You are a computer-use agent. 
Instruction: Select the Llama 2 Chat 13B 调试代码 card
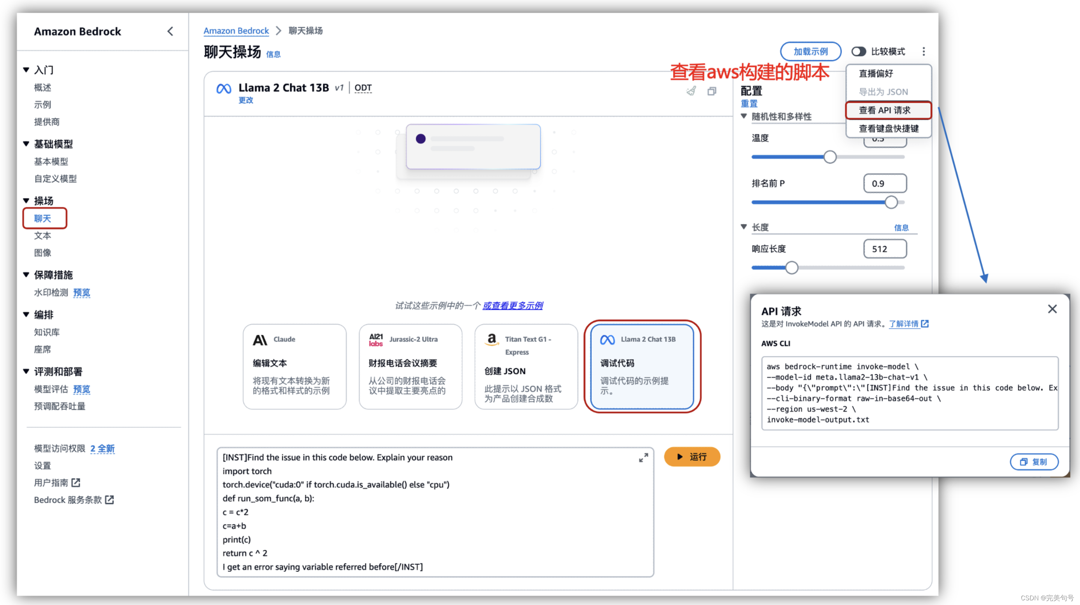click(x=642, y=367)
